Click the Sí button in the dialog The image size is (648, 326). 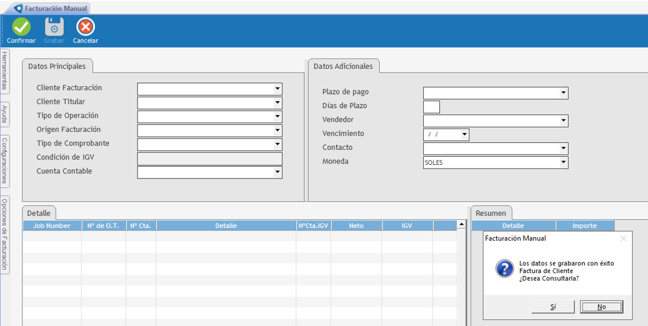(x=553, y=307)
